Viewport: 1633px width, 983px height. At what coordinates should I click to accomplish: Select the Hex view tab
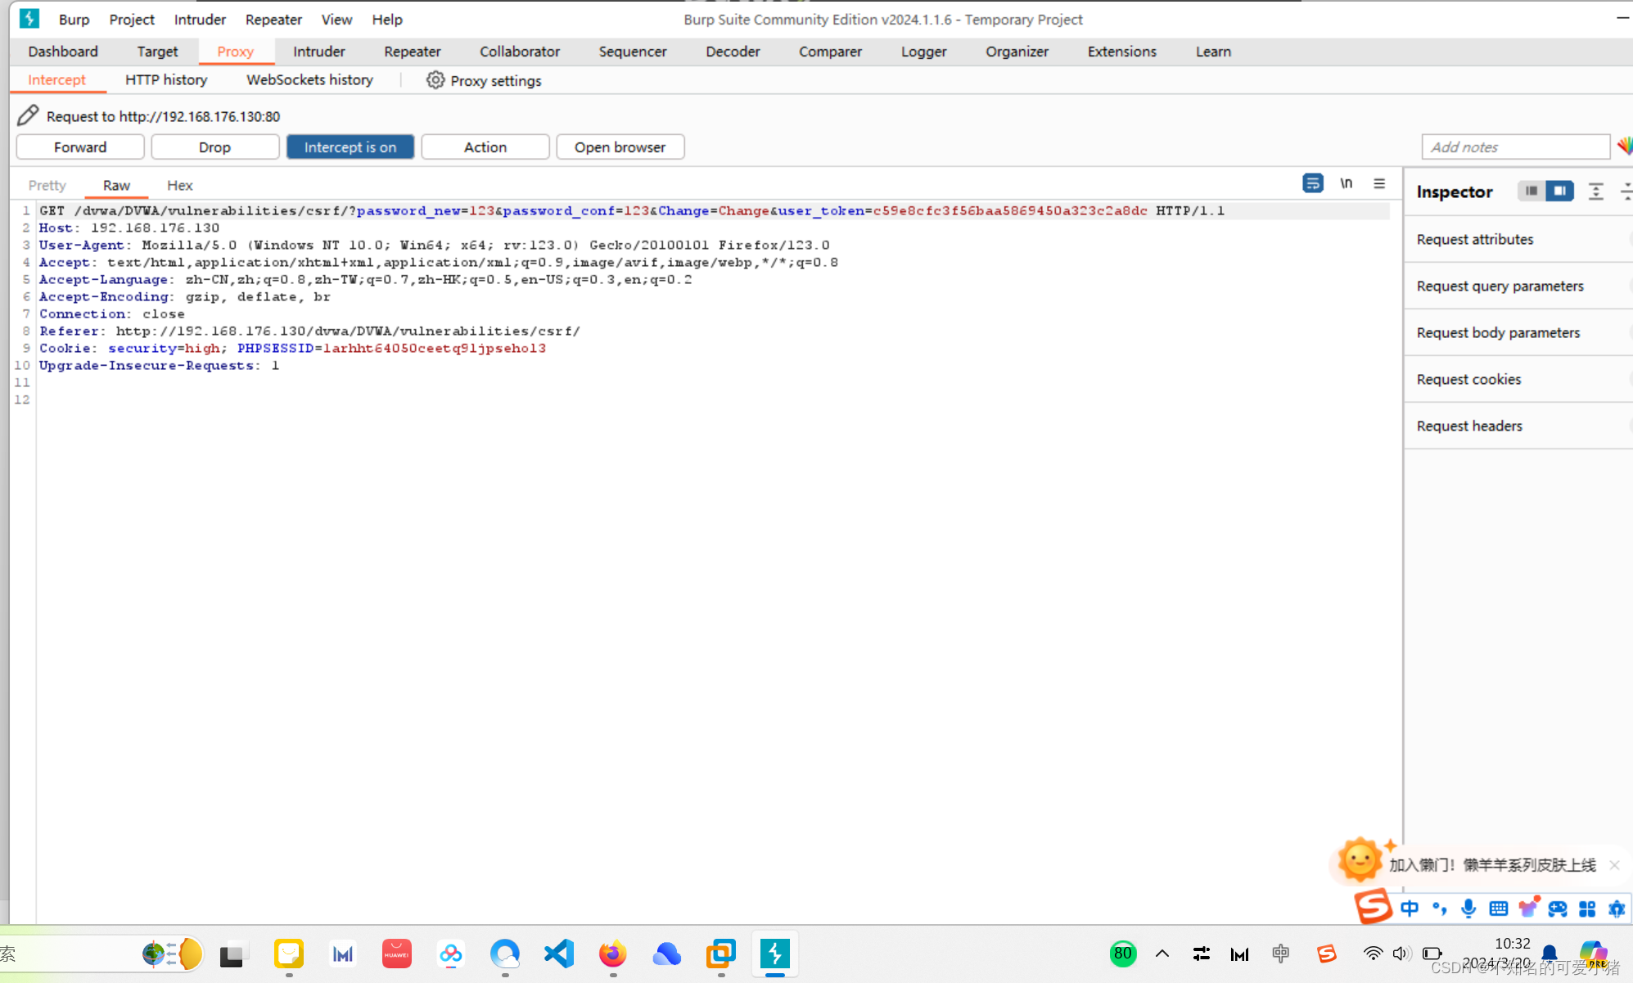click(x=179, y=185)
